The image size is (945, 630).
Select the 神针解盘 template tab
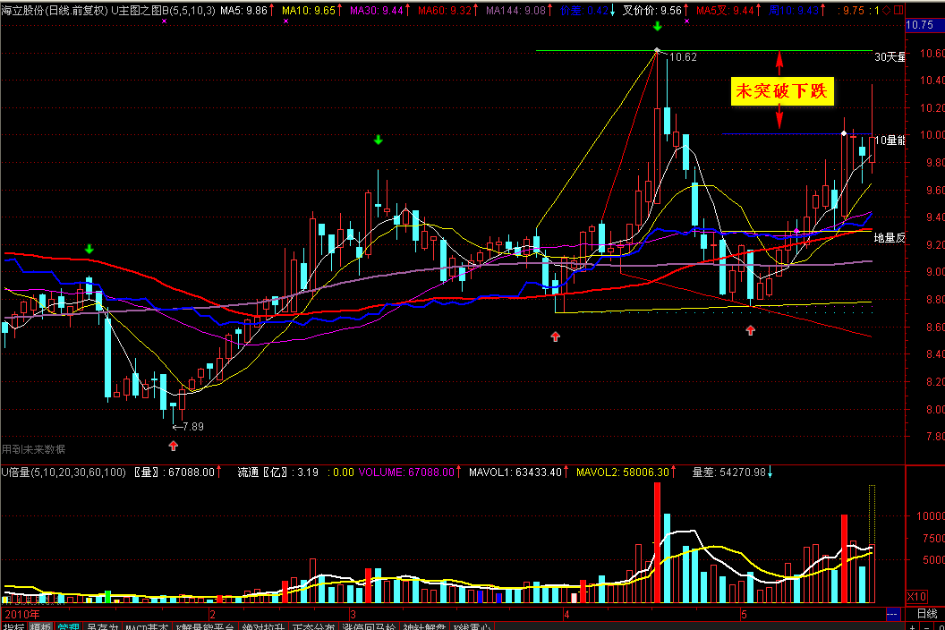pyautogui.click(x=423, y=627)
